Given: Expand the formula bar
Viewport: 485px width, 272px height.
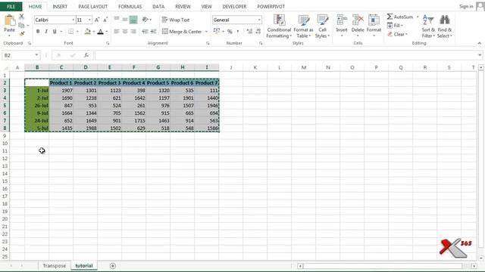Looking at the screenshot, I should 480,55.
